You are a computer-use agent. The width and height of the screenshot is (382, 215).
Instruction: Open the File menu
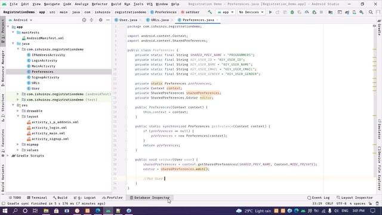(13, 4)
